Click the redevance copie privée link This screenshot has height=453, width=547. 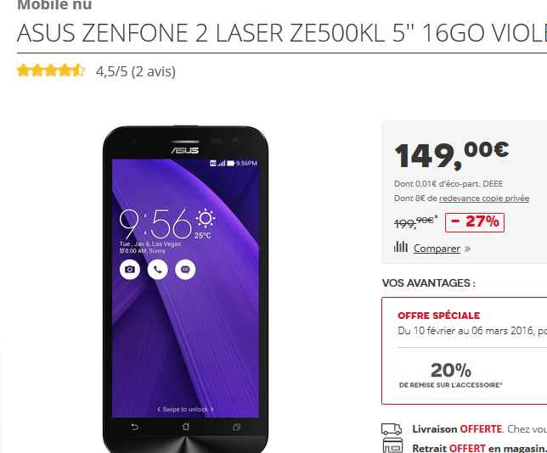(x=484, y=199)
